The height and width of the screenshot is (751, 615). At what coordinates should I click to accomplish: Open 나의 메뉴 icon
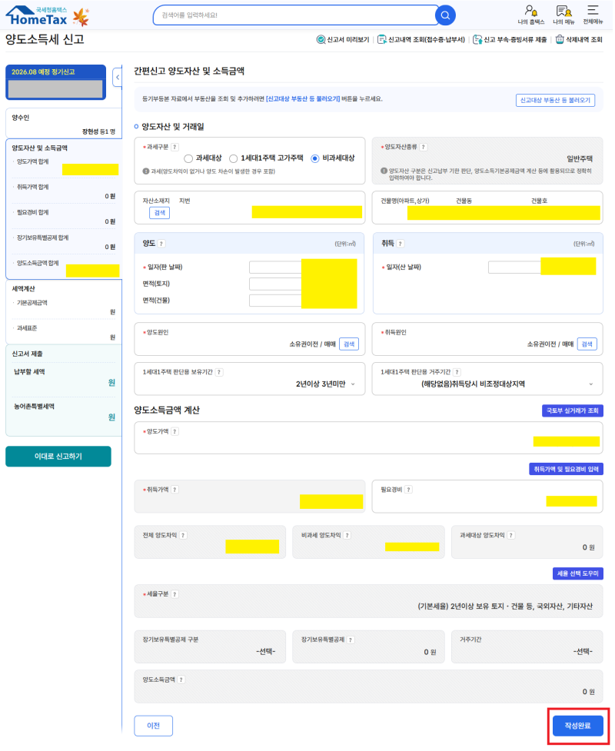click(563, 15)
